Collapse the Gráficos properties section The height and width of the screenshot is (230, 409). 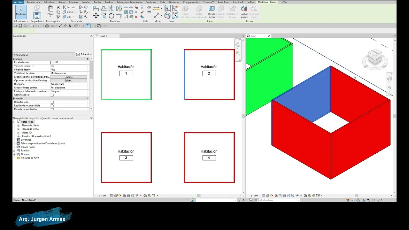(x=88, y=59)
